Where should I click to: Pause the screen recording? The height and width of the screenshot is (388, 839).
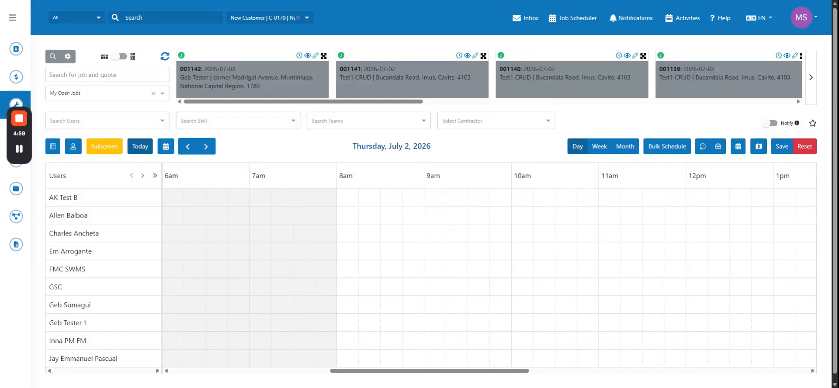[x=19, y=149]
